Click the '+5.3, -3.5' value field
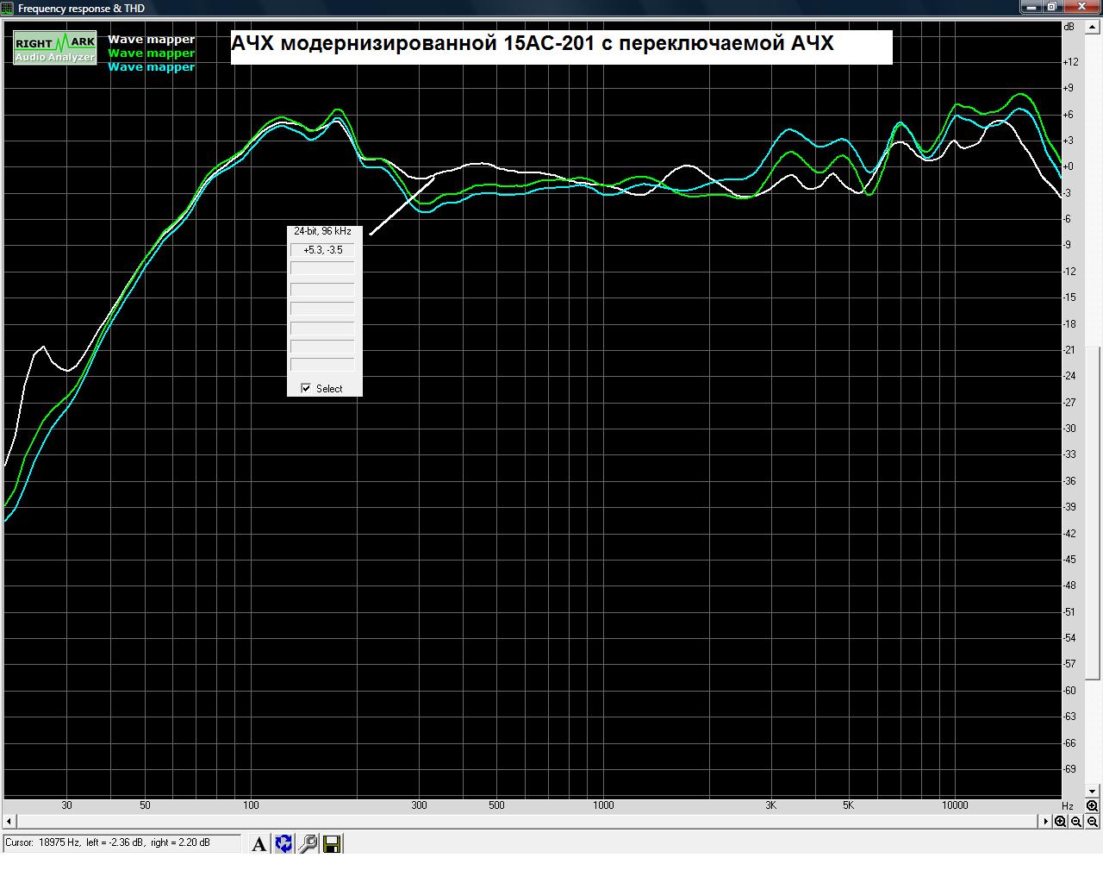1103x883 pixels. (x=323, y=250)
